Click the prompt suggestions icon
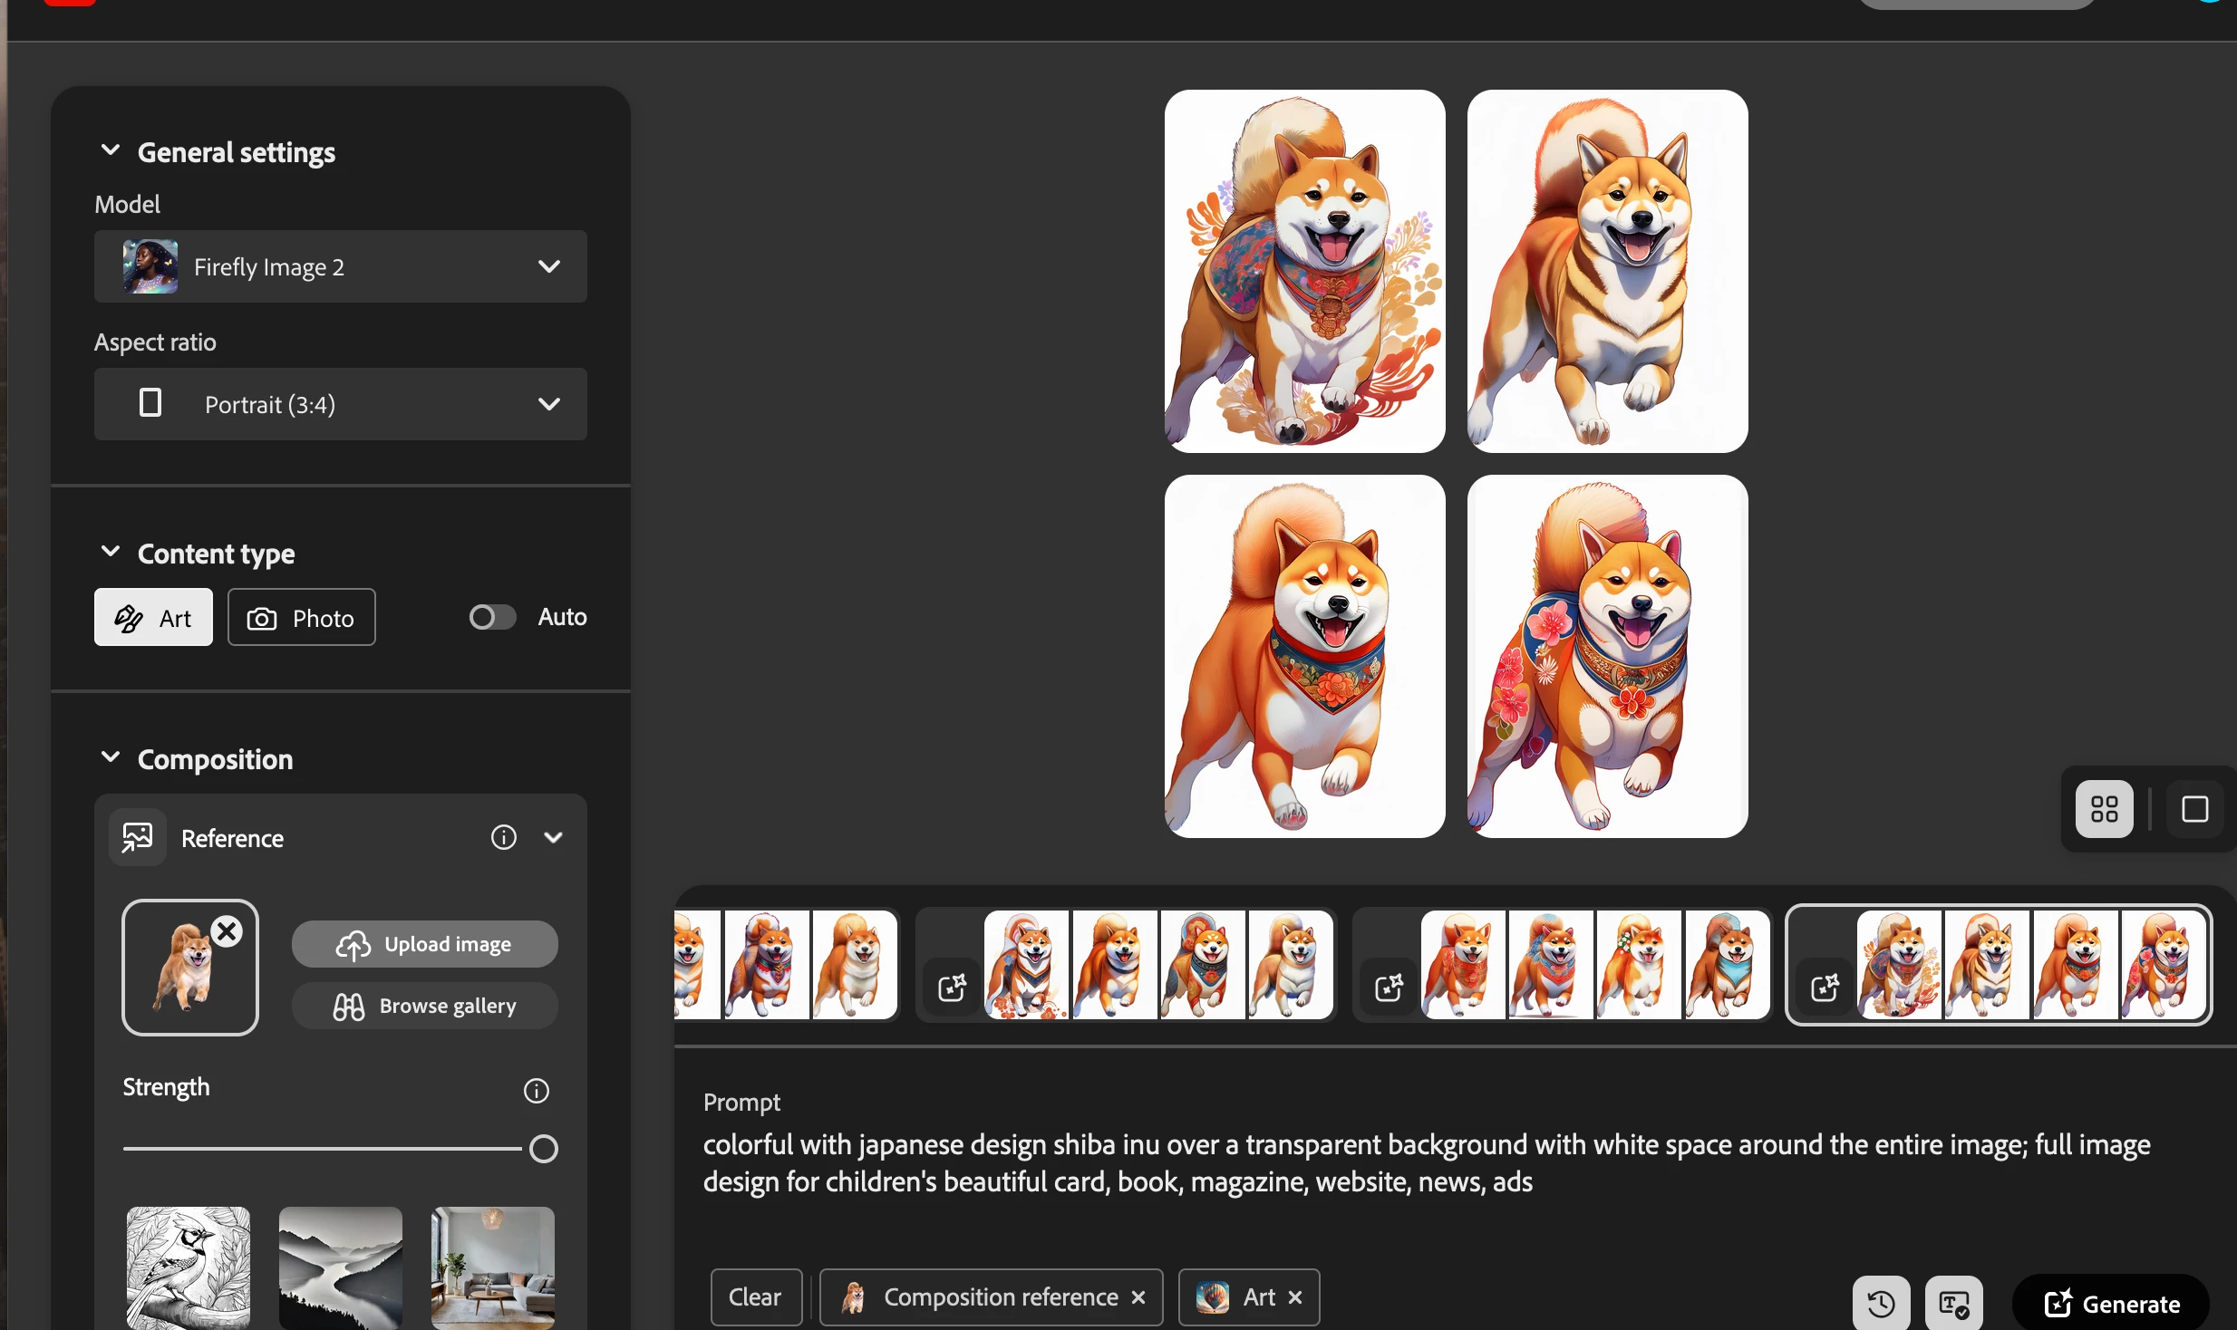The width and height of the screenshot is (2237, 1330). (x=1953, y=1303)
